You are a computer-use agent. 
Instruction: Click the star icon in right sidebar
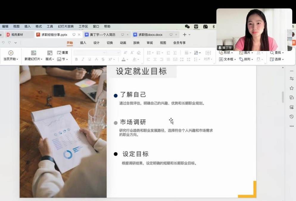tap(292, 88)
